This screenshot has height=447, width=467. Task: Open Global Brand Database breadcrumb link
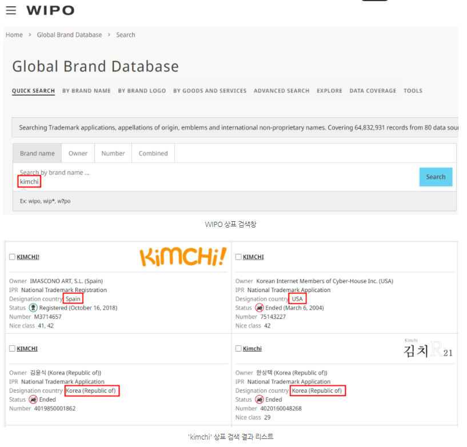[69, 35]
